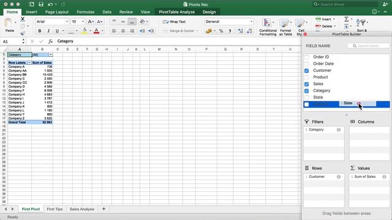
Task: Switch to the First Tips sheet tab
Action: point(55,209)
